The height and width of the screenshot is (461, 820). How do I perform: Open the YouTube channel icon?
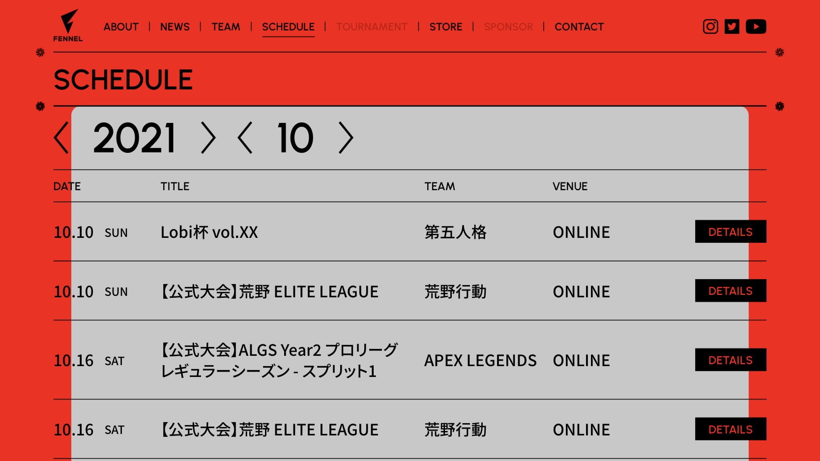point(756,27)
